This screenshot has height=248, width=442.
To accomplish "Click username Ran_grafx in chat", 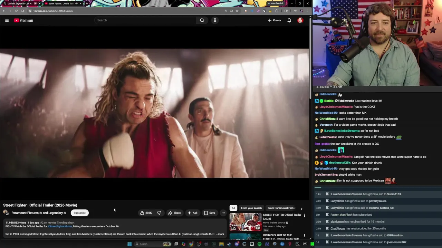I will click(x=322, y=144).
